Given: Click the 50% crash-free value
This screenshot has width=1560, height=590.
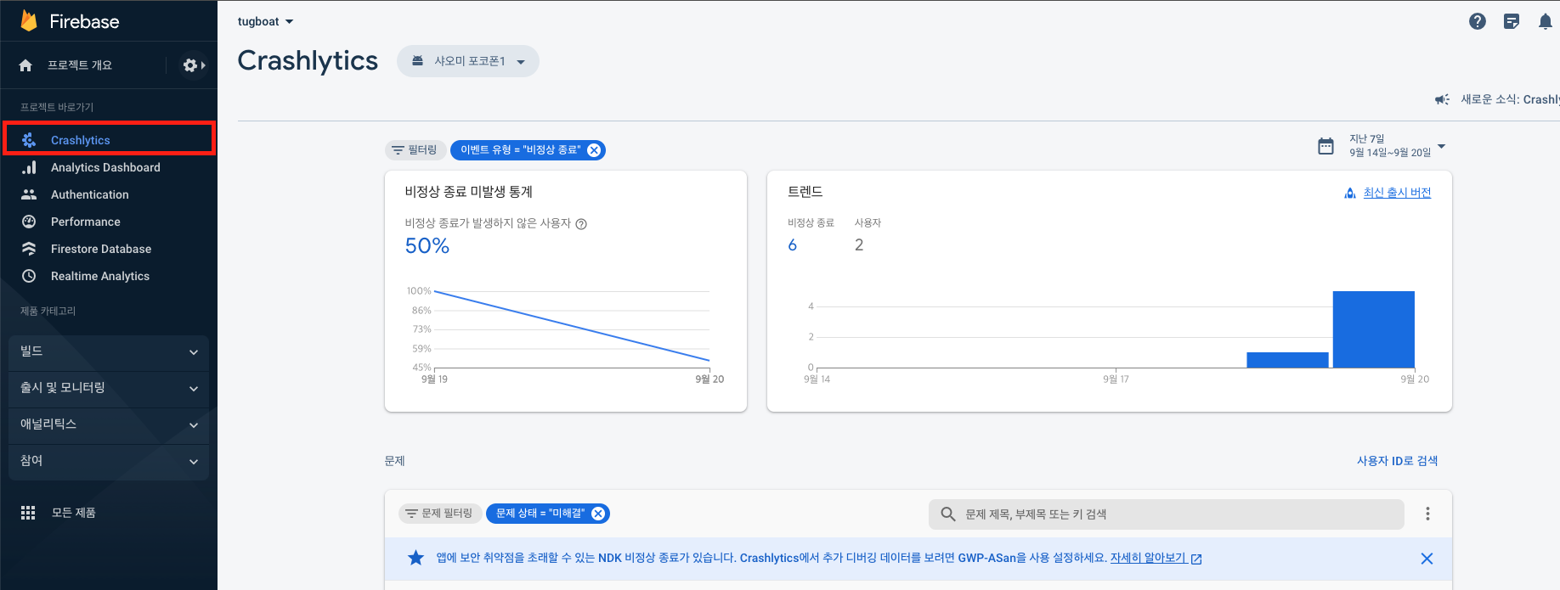Looking at the screenshot, I should point(427,246).
